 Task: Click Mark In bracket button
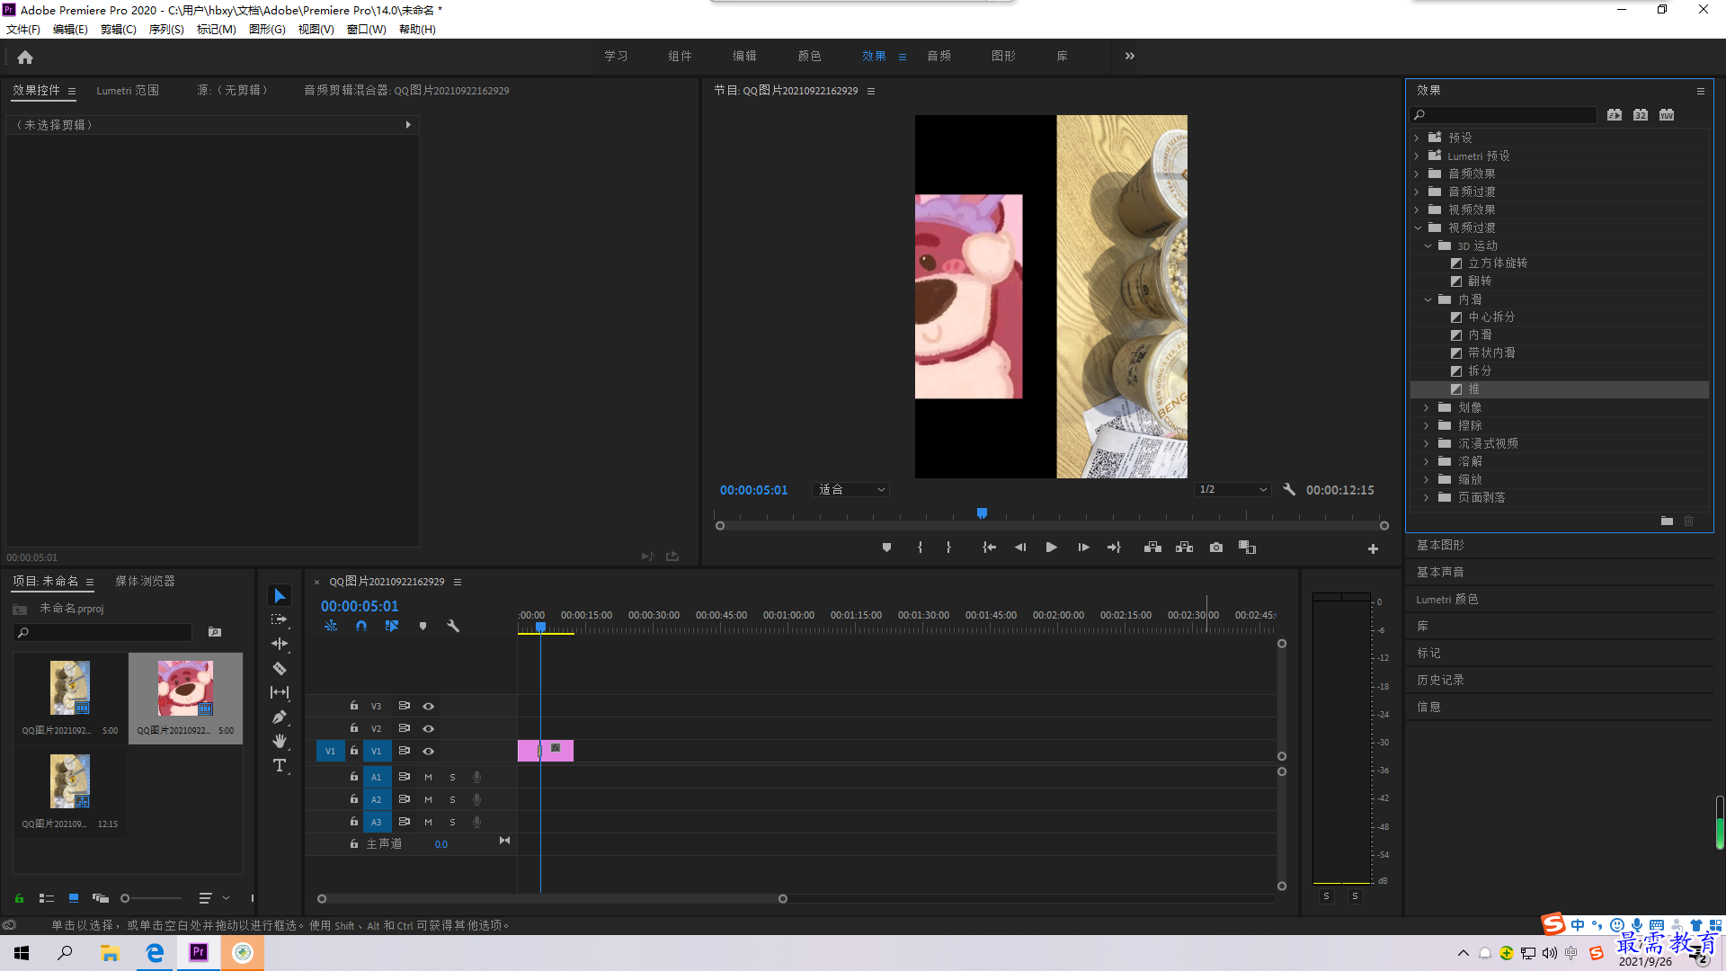tap(920, 548)
